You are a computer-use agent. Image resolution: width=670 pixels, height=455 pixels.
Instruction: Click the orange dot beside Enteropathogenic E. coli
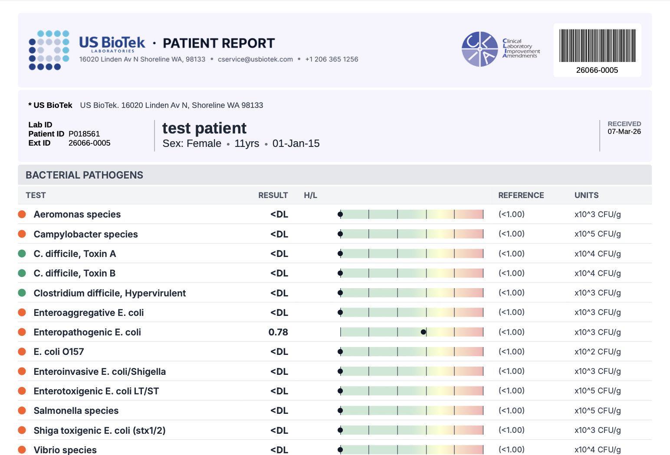[22, 332]
